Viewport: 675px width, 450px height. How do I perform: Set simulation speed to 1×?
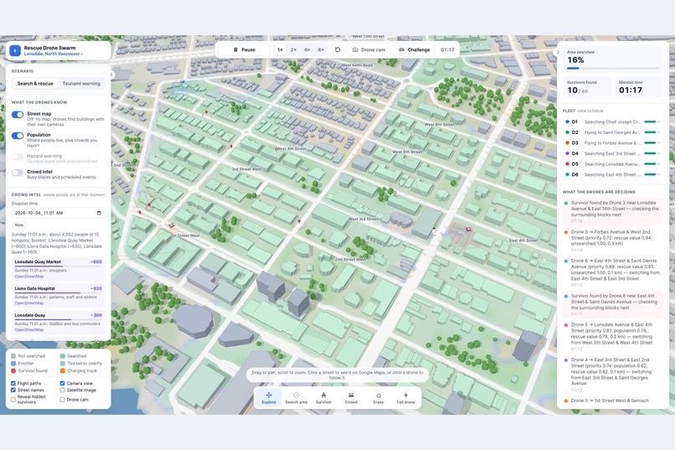(x=281, y=49)
